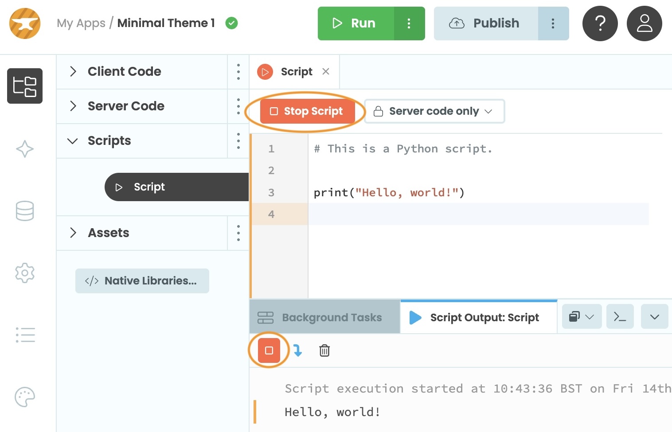The height and width of the screenshot is (432, 672).
Task: Expand the Client Code section
Action: (x=73, y=71)
